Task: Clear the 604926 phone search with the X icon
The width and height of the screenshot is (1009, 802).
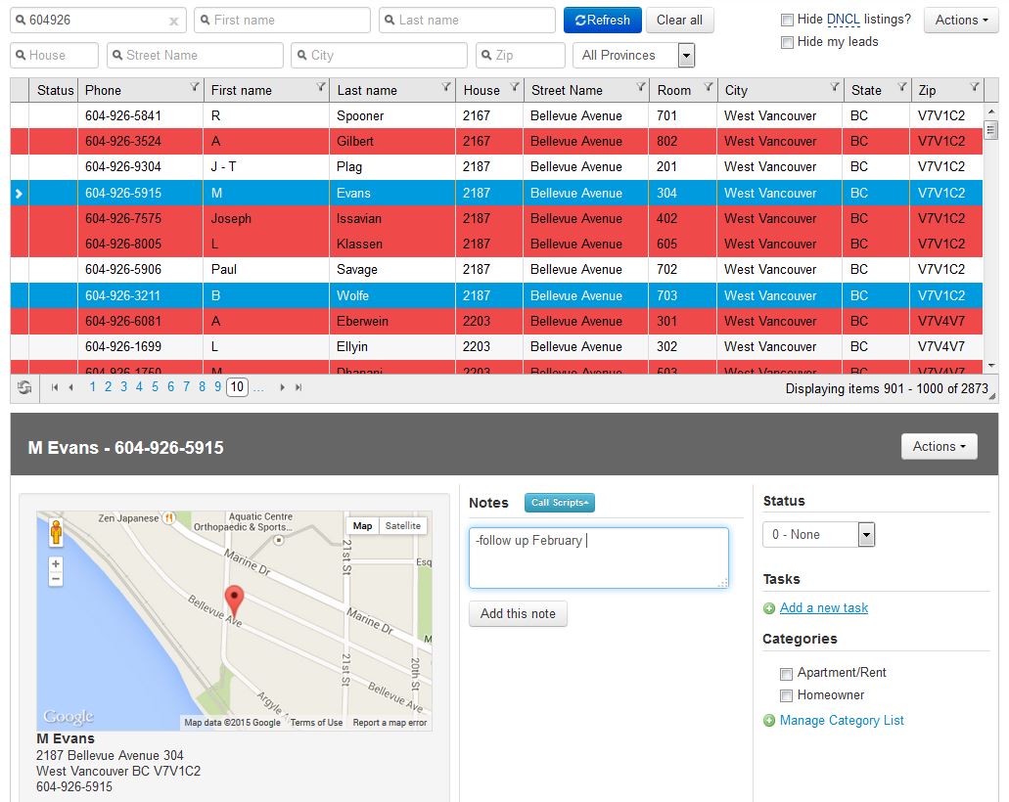Action: click(x=174, y=22)
